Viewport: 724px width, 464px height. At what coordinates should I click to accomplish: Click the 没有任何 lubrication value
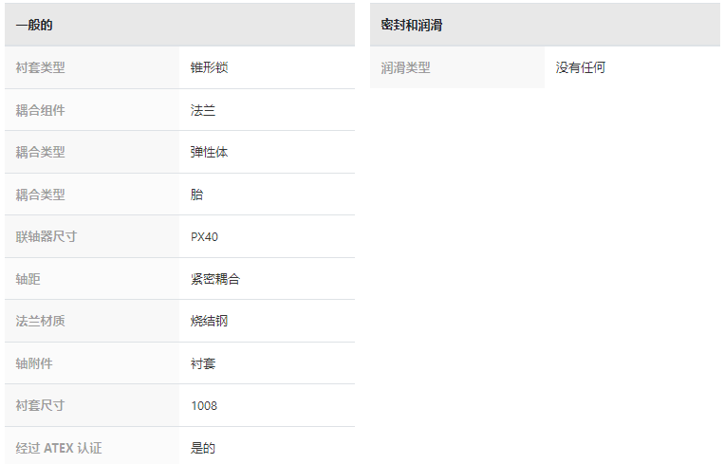(581, 68)
